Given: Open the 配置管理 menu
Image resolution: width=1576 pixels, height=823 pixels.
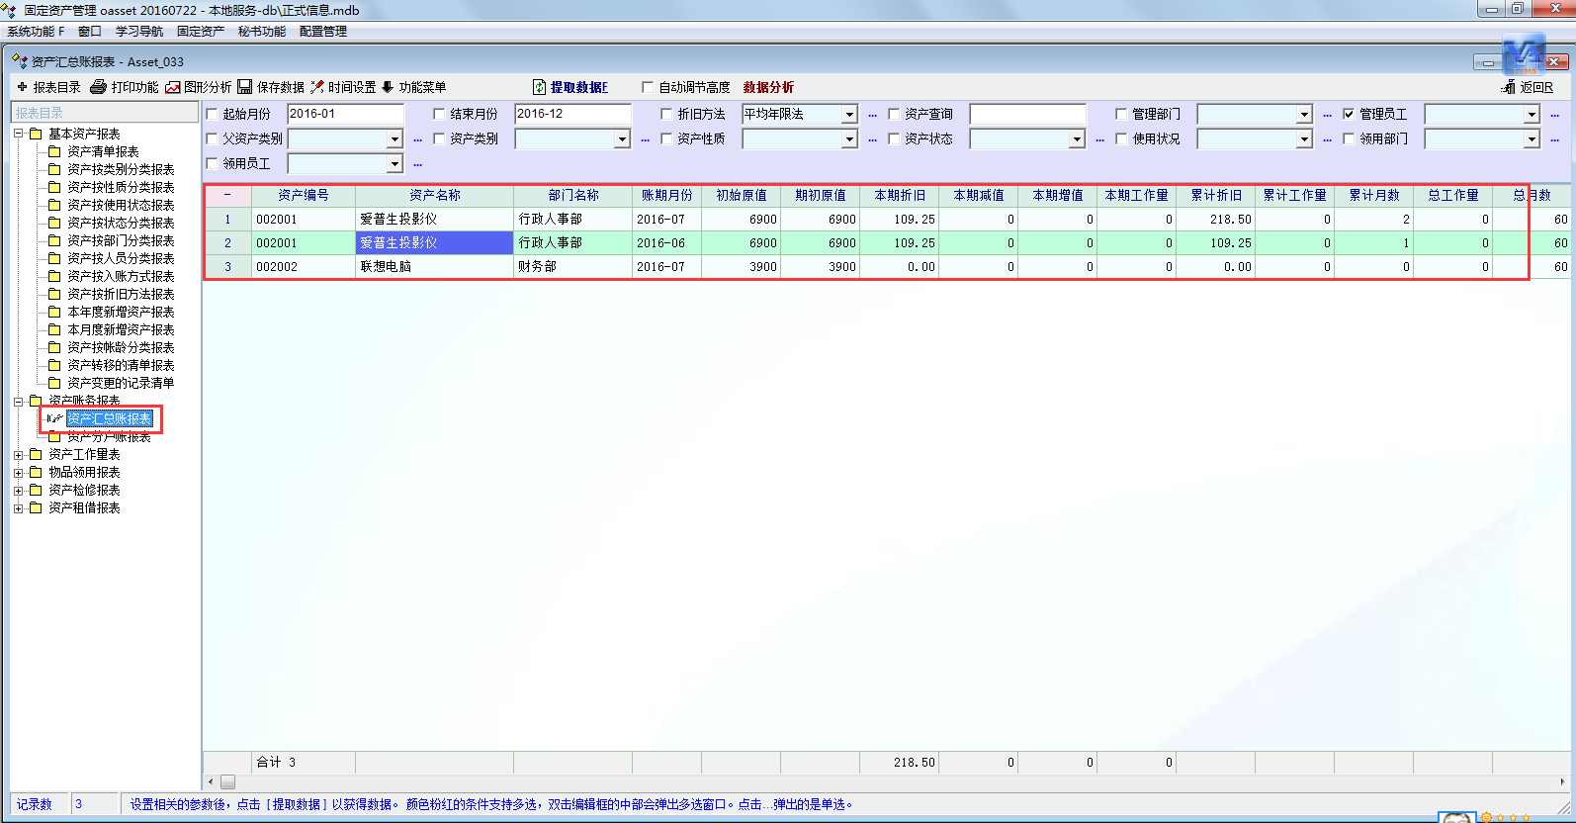Looking at the screenshot, I should tap(322, 32).
